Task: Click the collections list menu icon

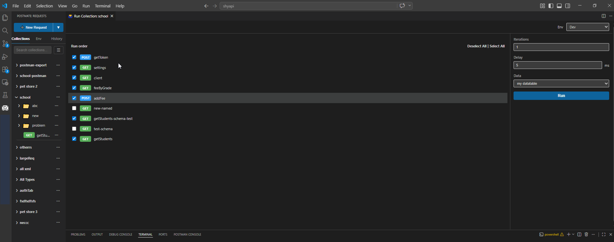Action: [x=58, y=50]
